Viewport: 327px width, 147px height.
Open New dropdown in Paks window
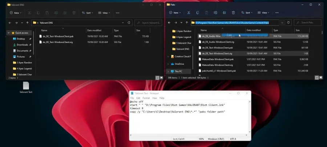[175, 13]
